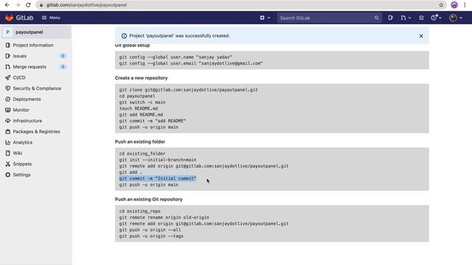Expand the merge requests navbar dropdown
The height and width of the screenshot is (265, 472).
(406, 18)
